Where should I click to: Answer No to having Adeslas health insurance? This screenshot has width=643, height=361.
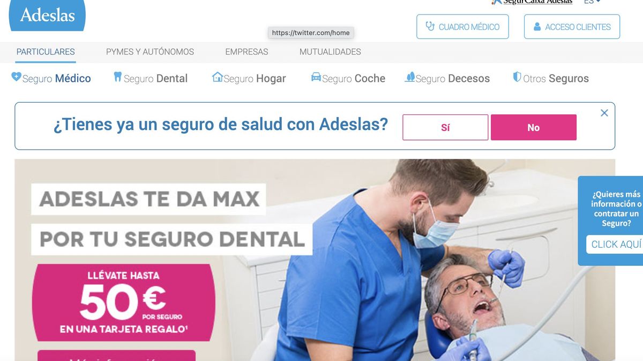click(x=534, y=127)
